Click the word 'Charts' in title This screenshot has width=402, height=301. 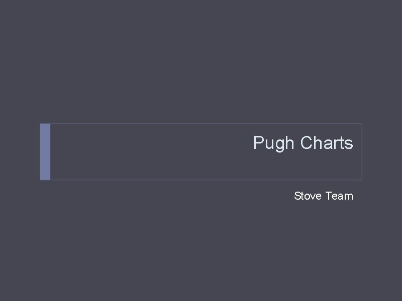click(327, 143)
